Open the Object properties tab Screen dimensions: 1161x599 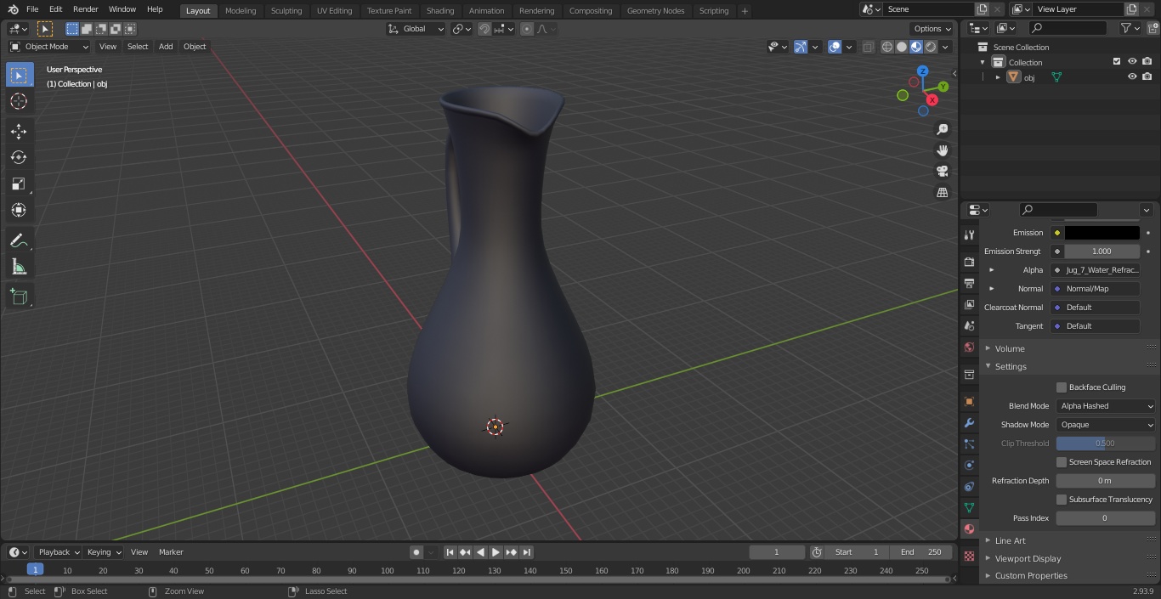(x=969, y=401)
